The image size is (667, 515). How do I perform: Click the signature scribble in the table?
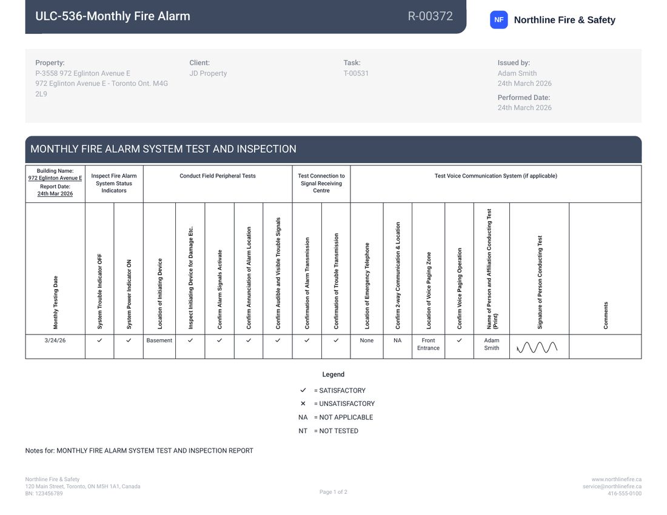(x=537, y=347)
